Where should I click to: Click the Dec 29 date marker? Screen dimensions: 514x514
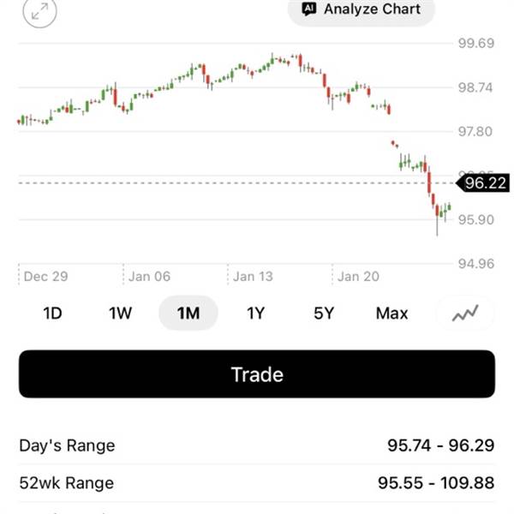pos(48,277)
